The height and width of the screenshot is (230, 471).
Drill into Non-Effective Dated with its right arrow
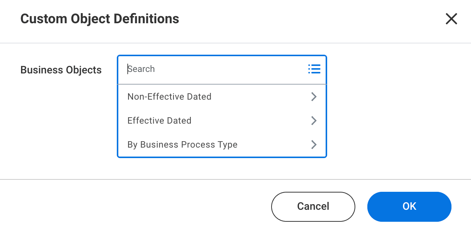314,97
